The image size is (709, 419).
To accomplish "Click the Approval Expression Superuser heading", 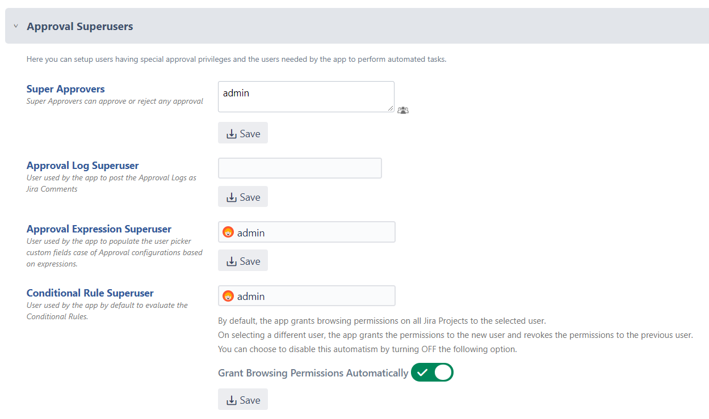I will pyautogui.click(x=99, y=229).
